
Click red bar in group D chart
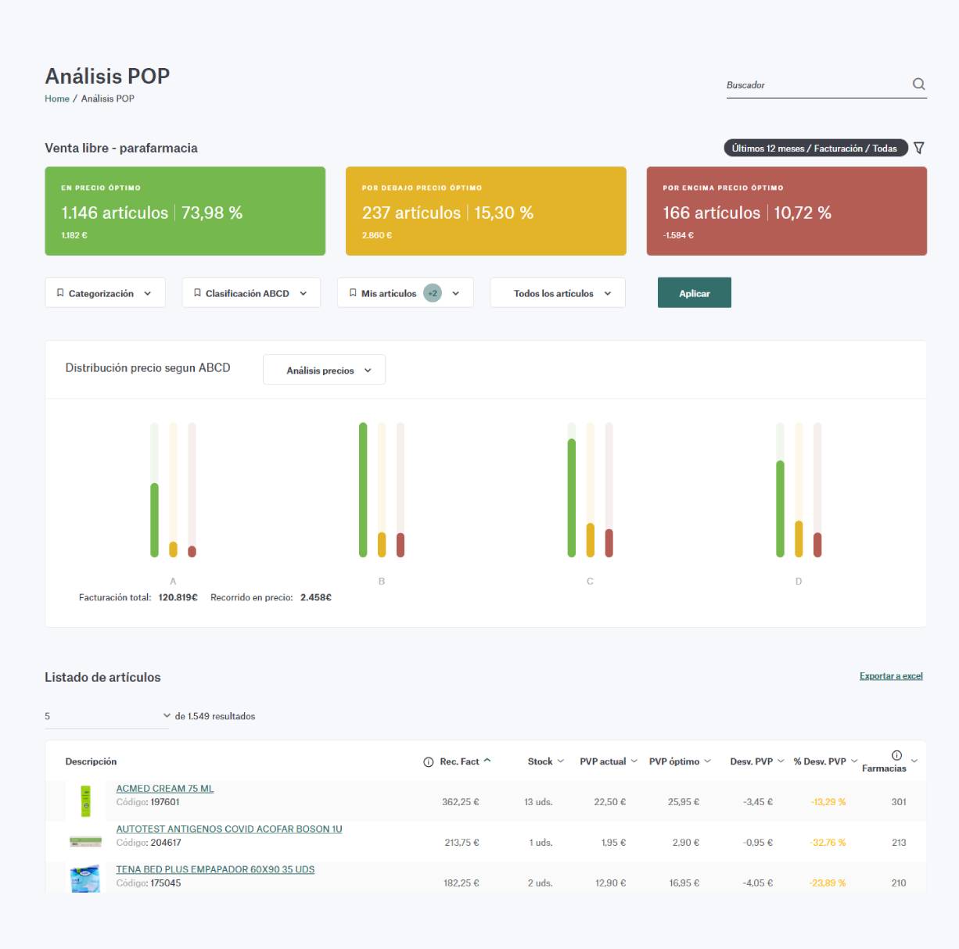(817, 545)
